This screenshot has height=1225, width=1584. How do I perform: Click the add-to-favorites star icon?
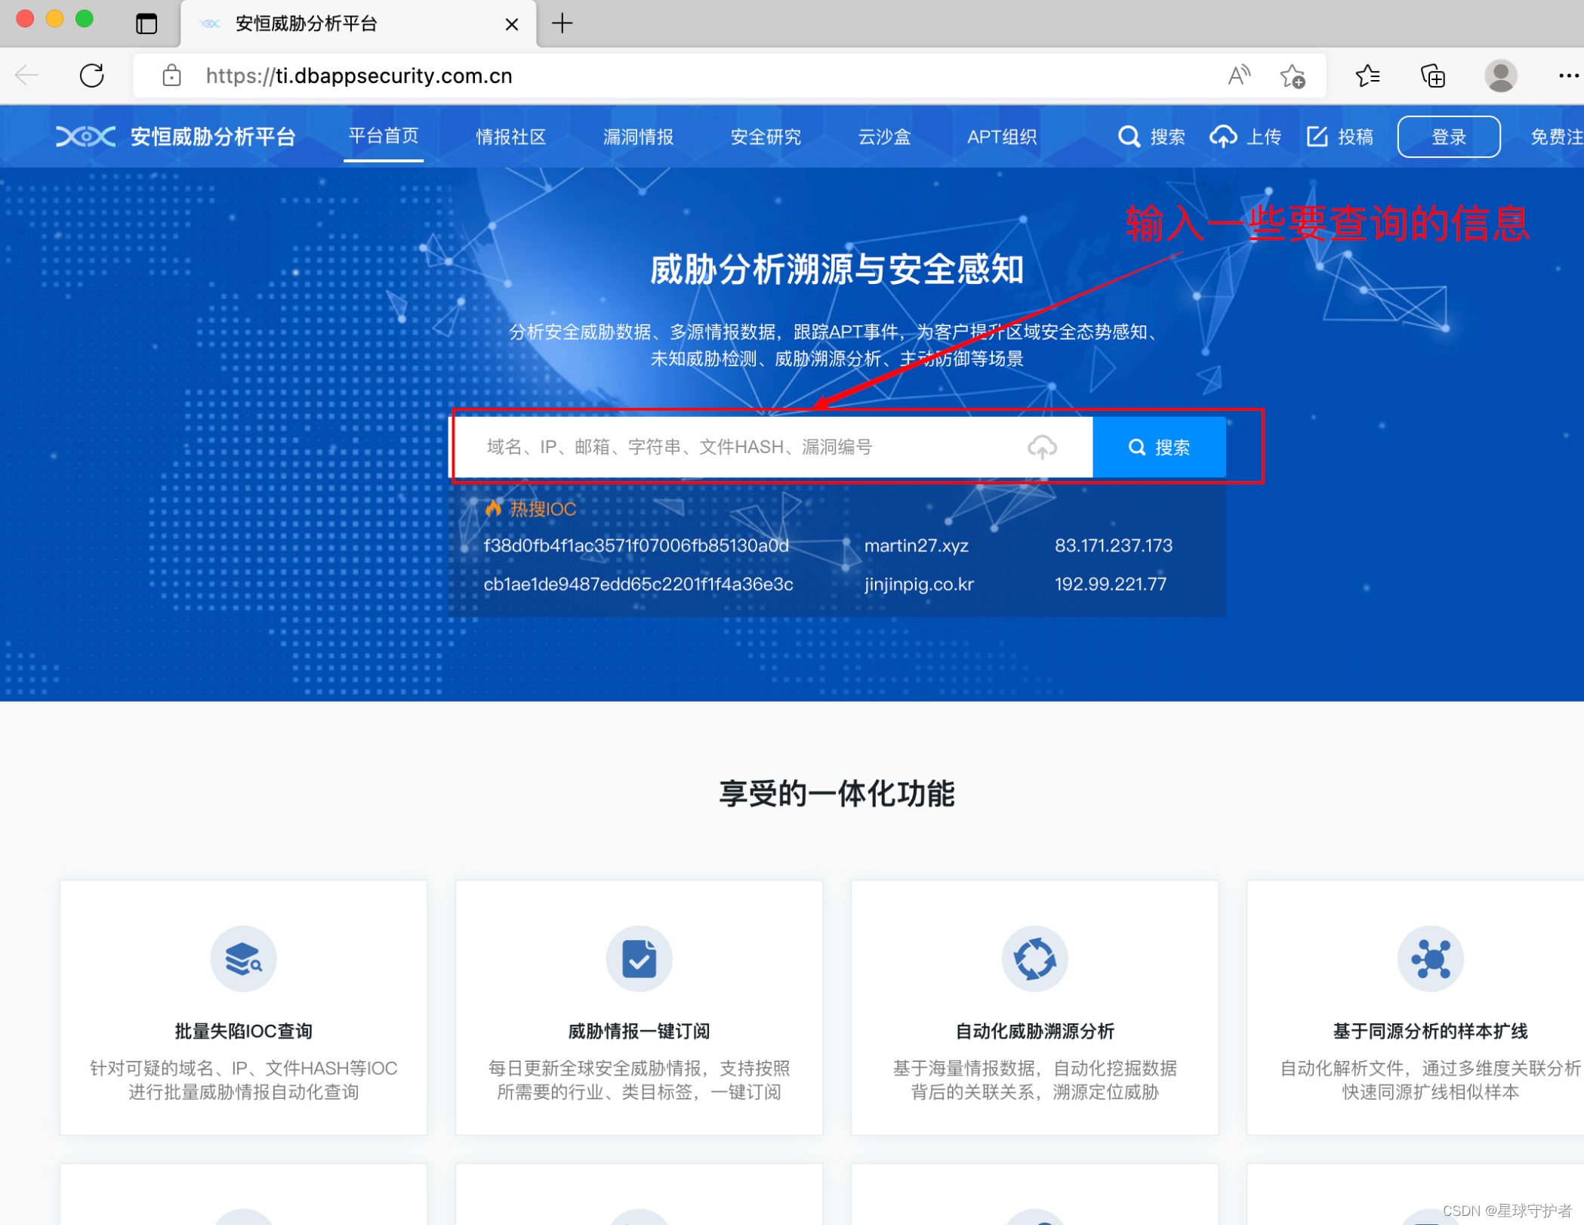[x=1292, y=76]
